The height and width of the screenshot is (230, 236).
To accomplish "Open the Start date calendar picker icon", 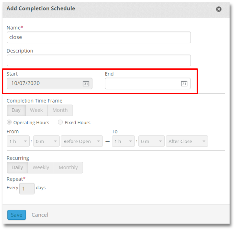I will [86, 84].
